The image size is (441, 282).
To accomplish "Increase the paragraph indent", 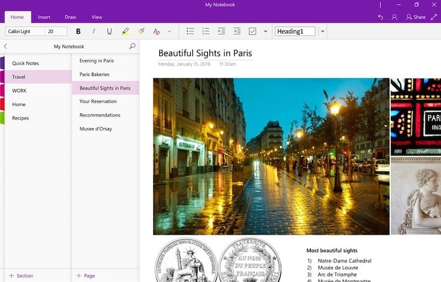I will click(236, 31).
